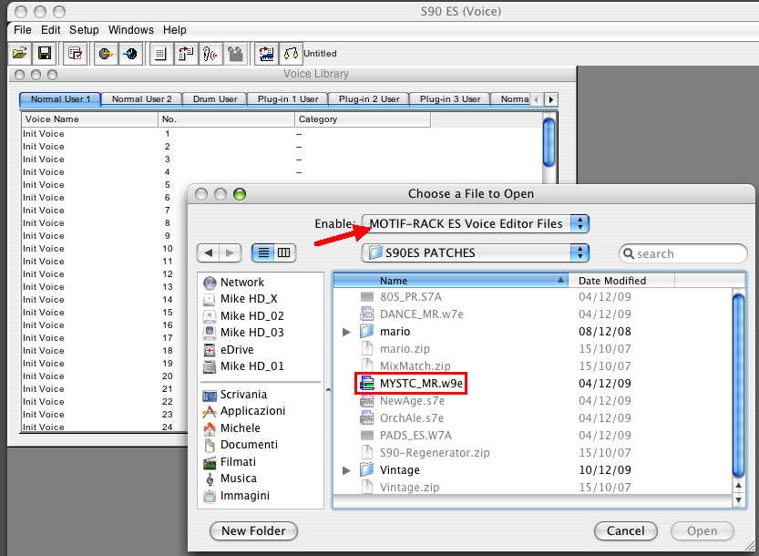
Task: Click the Open button in dialog
Action: click(x=702, y=530)
